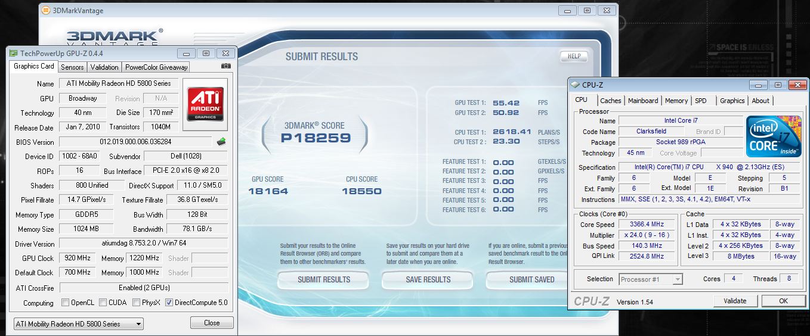Open the Processor #1 selection dropdown

[x=650, y=279]
